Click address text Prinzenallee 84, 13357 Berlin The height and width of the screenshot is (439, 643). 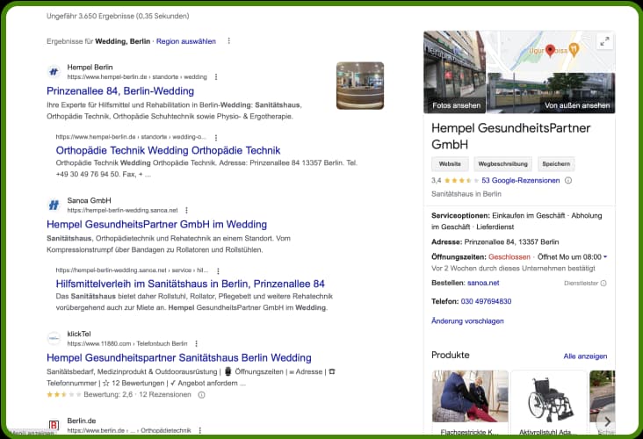pyautogui.click(x=511, y=241)
